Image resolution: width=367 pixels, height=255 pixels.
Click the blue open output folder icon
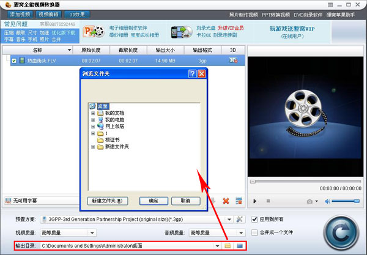tap(239, 246)
